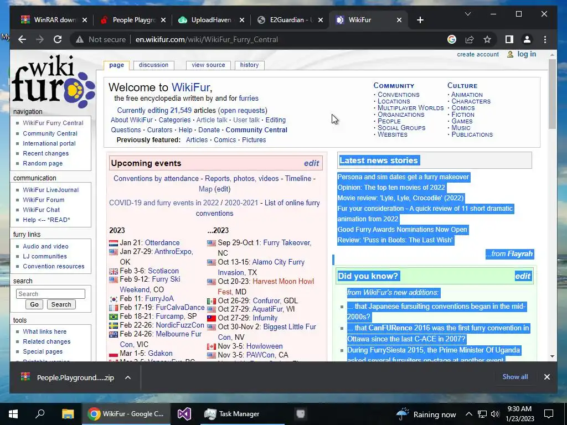Viewport: 567px width, 425px height.
Task: Click the Go button under search
Action: click(x=34, y=304)
